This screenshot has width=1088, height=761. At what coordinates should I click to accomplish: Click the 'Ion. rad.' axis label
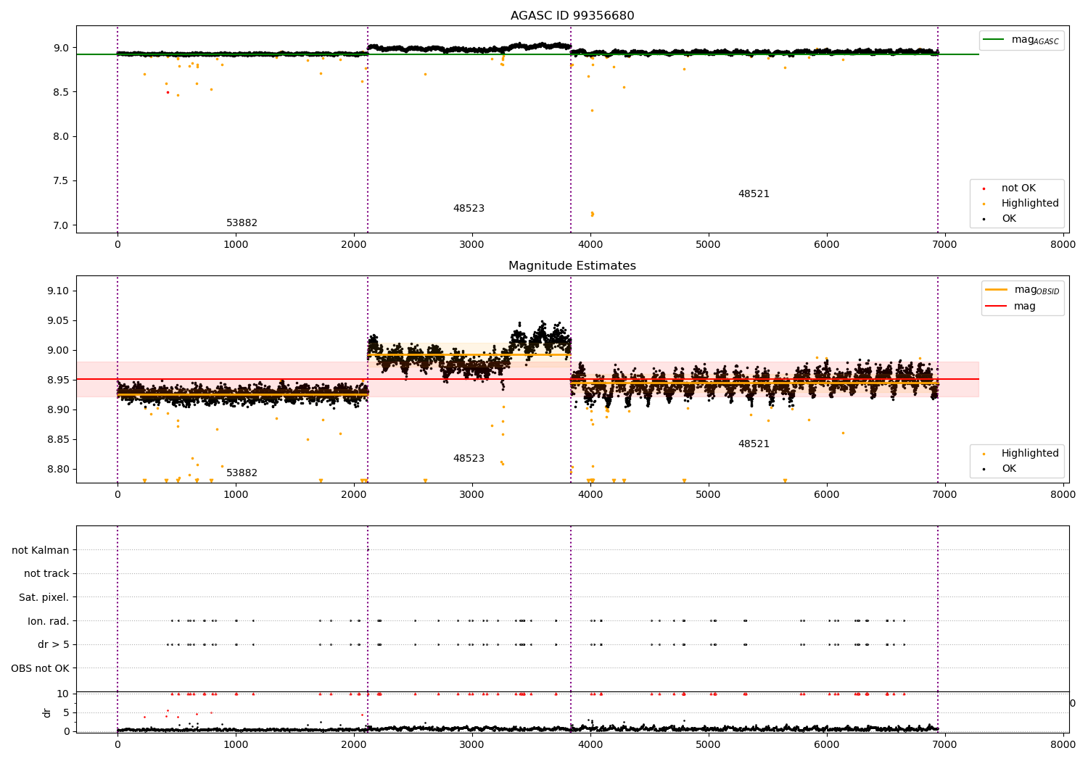pyautogui.click(x=49, y=621)
